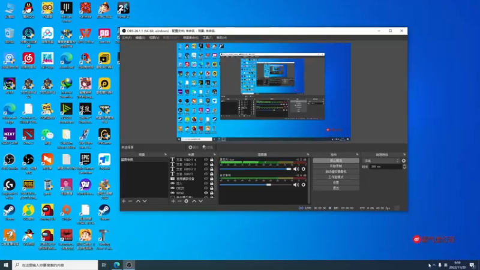Open the 视图(V) menu
The image size is (480, 270).
pos(154,38)
